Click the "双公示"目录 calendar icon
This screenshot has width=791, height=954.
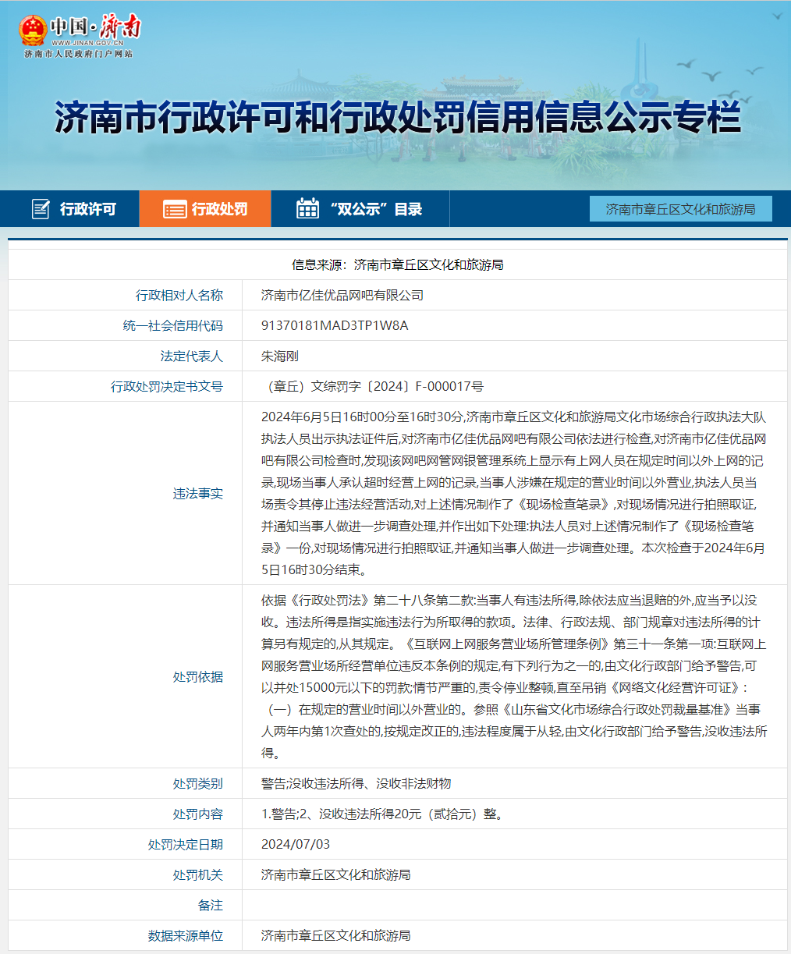(307, 208)
